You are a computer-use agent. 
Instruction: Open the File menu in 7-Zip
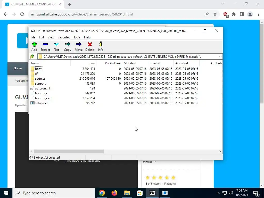(x=33, y=37)
